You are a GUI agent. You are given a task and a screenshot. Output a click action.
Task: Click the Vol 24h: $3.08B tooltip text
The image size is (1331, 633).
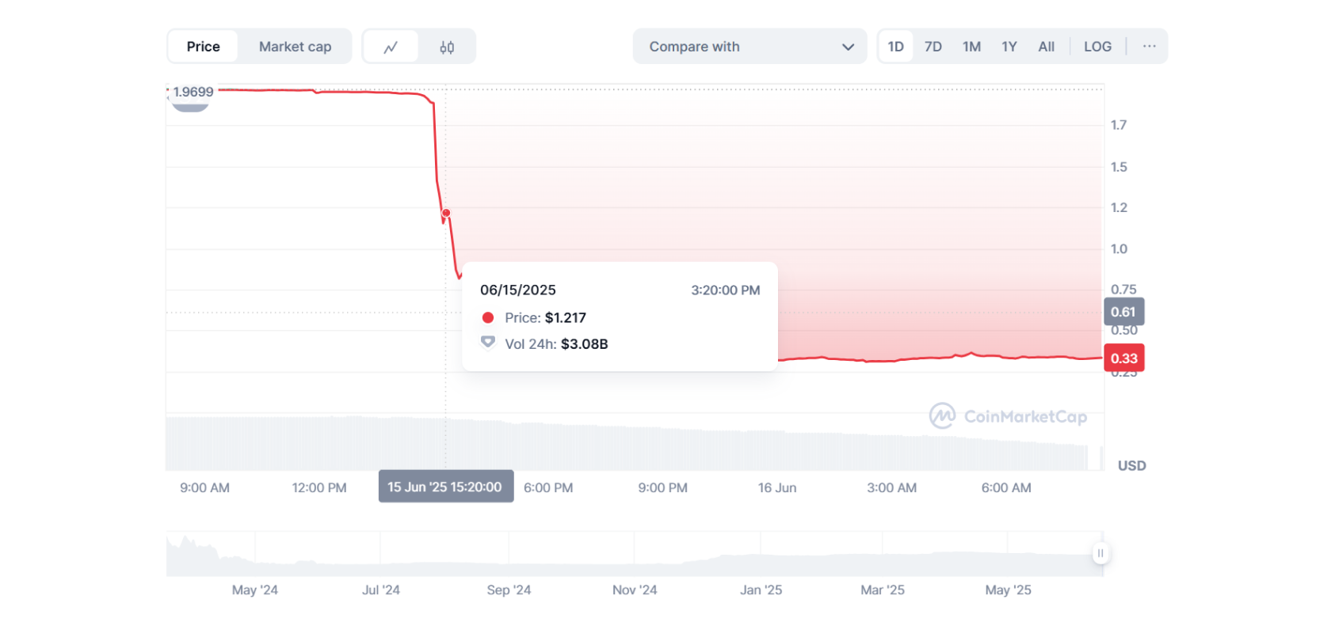(x=556, y=344)
